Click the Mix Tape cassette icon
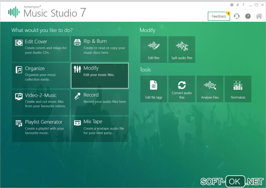The width and height of the screenshot is (266, 188). click(x=77, y=123)
